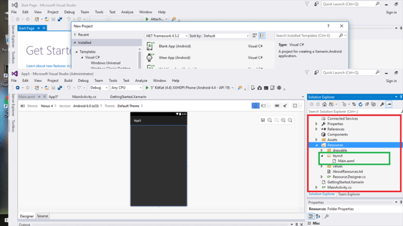Image resolution: width=403 pixels, height=226 pixels.
Task: Open Sort by Default dropdown
Action: point(226,36)
